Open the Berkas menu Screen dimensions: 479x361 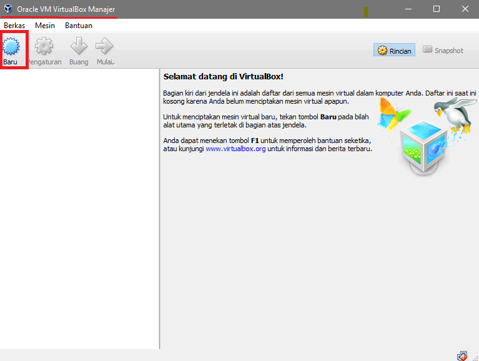point(14,26)
